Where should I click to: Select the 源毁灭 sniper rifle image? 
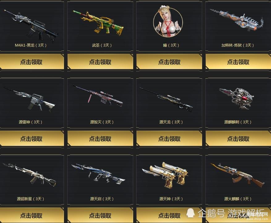(98, 96)
